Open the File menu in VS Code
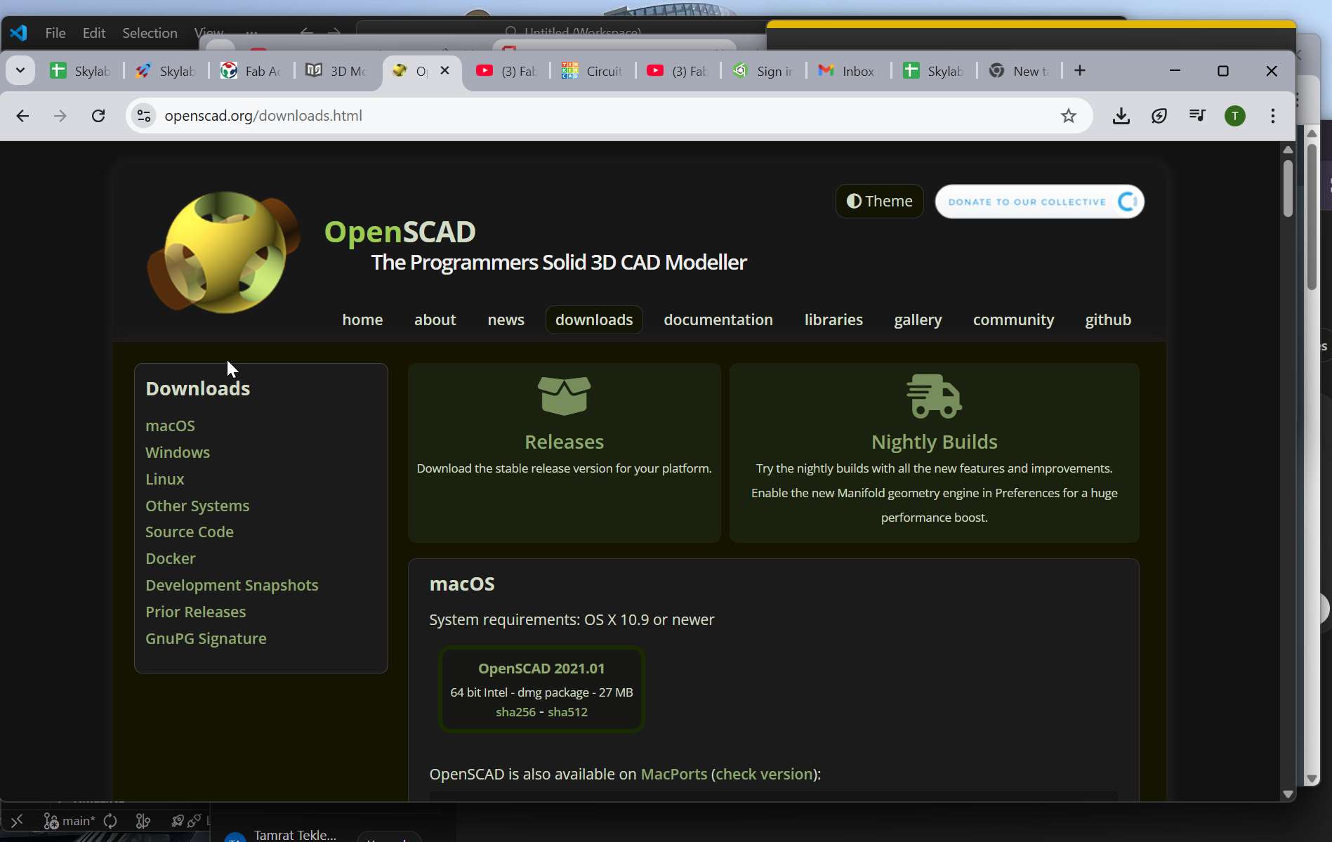The image size is (1332, 842). pos(55,32)
